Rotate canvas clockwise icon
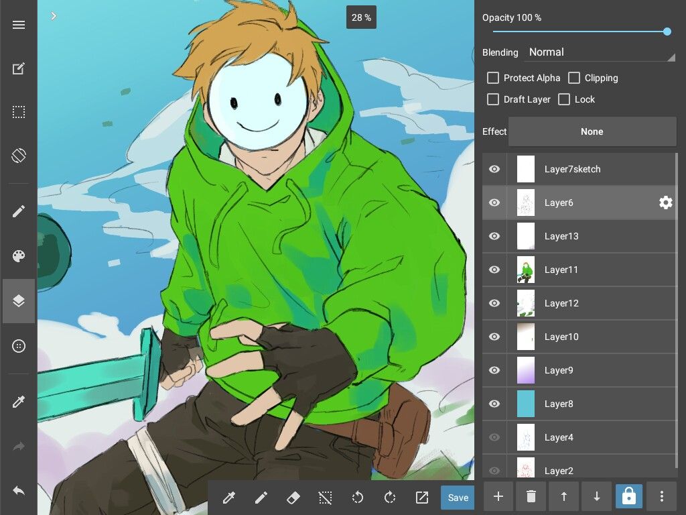Viewport: 686px width, 515px height. click(389, 498)
